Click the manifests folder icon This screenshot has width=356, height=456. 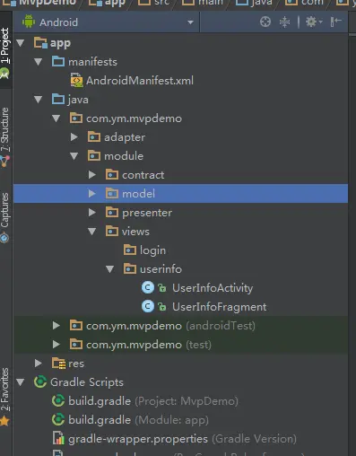pyautogui.click(x=58, y=61)
